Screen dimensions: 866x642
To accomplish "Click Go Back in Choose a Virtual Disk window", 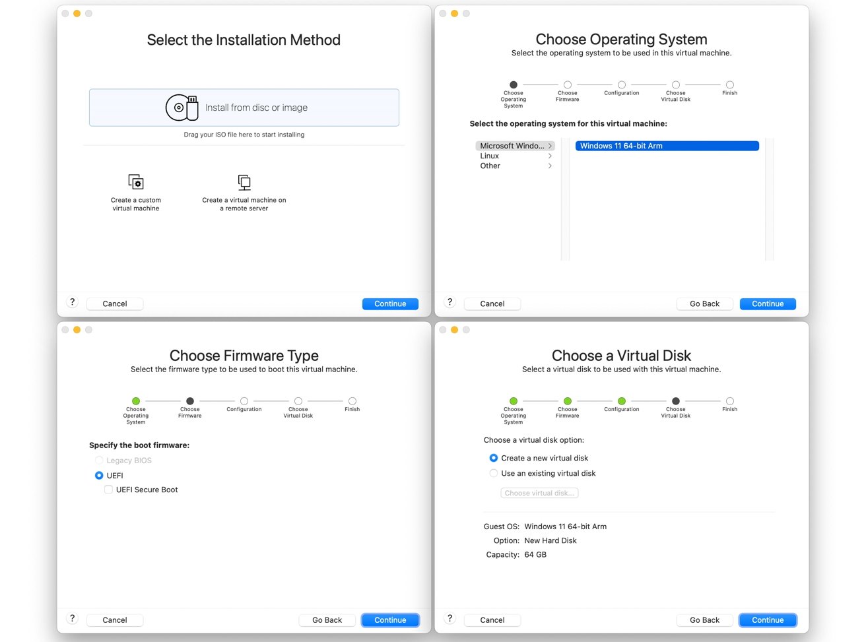I will (704, 620).
